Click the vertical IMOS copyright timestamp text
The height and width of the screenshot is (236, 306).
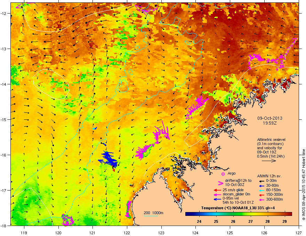pyautogui.click(x=304, y=185)
